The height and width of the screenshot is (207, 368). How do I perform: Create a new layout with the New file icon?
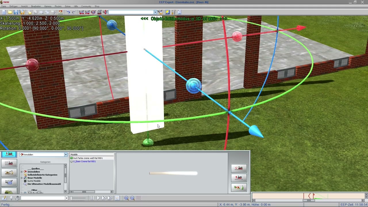coord(4,12)
